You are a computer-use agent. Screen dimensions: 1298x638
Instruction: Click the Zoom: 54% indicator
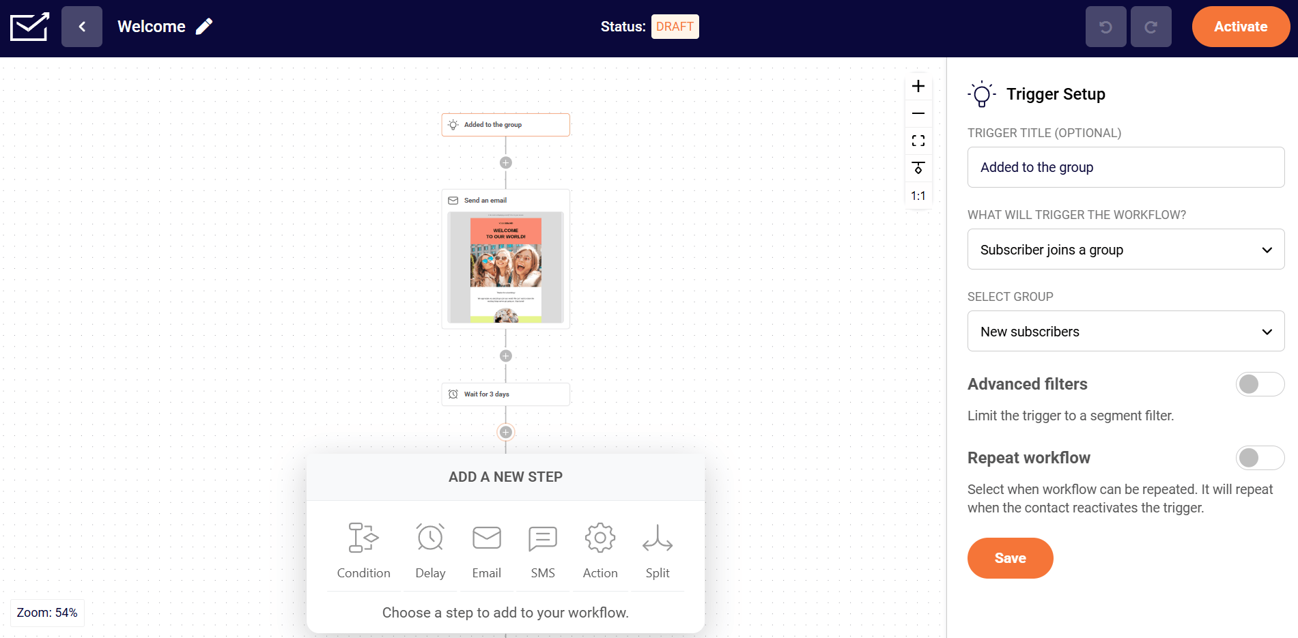tap(47, 613)
